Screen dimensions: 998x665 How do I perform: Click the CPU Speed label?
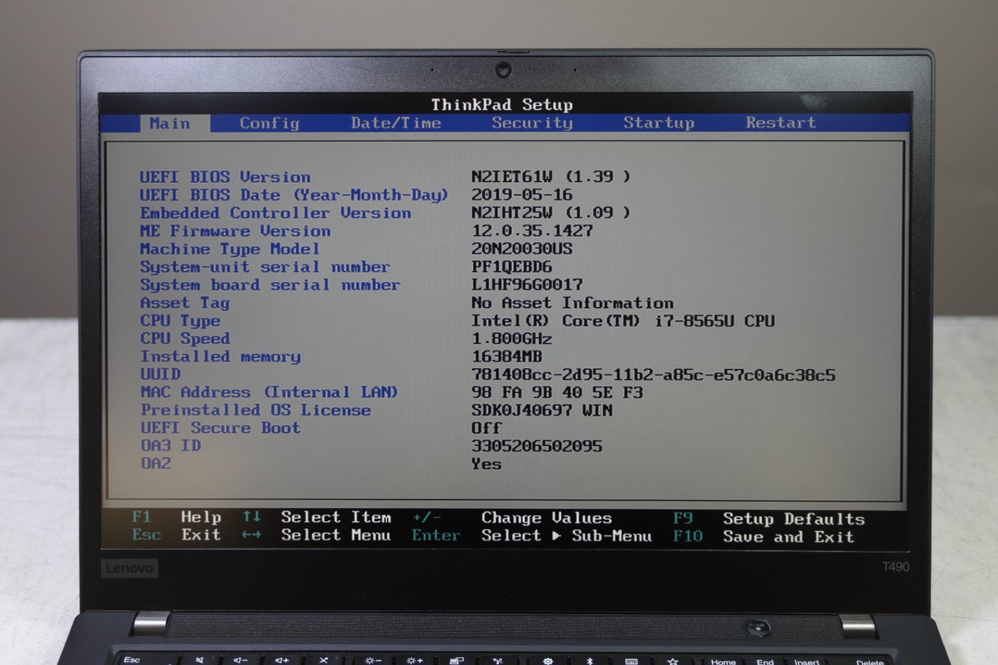tap(185, 339)
